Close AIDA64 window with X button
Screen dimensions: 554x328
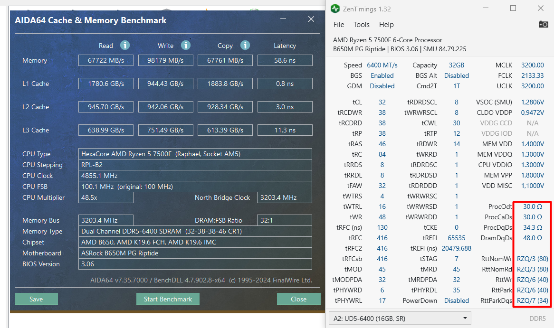point(311,19)
